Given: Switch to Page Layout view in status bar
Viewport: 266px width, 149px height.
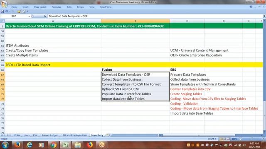Looking at the screenshot, I should click(x=225, y=139).
